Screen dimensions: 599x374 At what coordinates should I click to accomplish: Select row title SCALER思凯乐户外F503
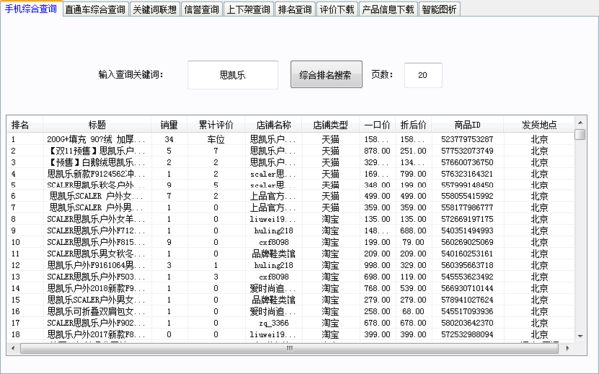click(96, 277)
